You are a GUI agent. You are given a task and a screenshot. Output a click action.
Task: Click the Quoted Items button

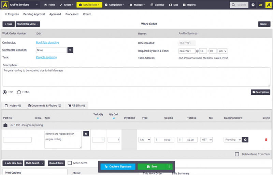coord(56,163)
